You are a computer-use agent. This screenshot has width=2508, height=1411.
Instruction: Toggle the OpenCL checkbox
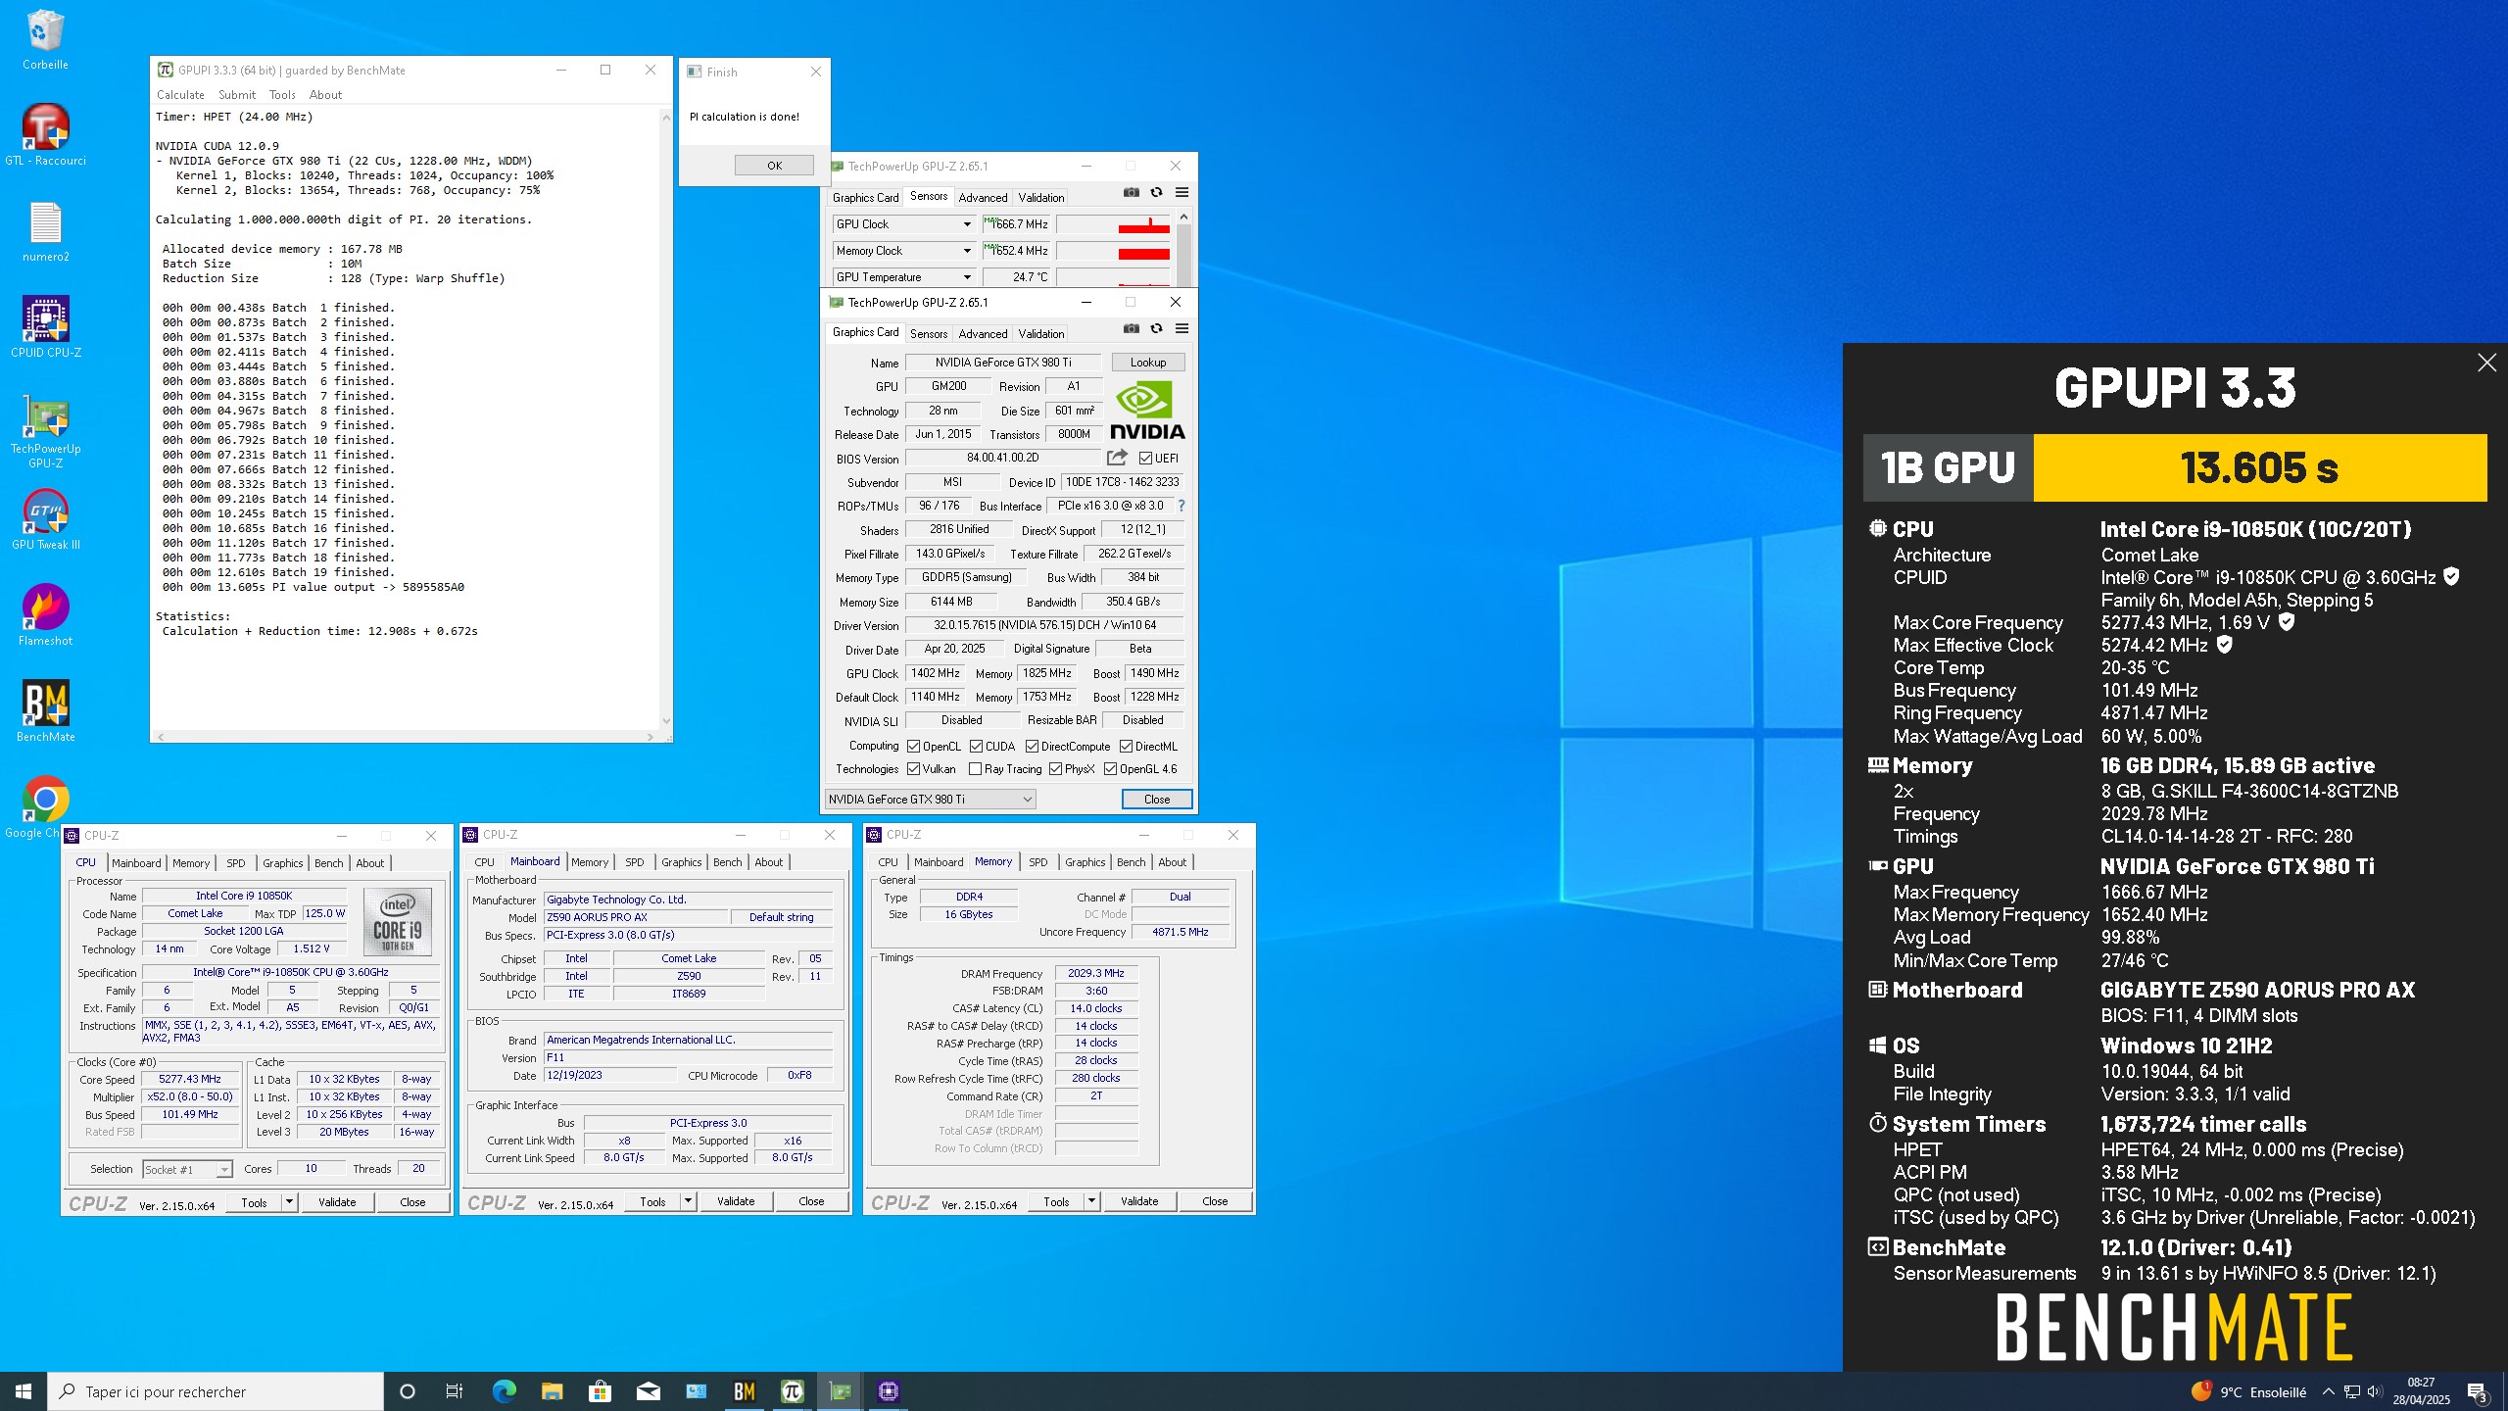pyautogui.click(x=913, y=747)
